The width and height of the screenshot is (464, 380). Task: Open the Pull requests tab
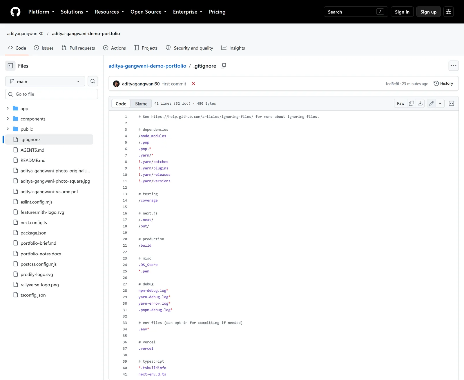coord(78,48)
